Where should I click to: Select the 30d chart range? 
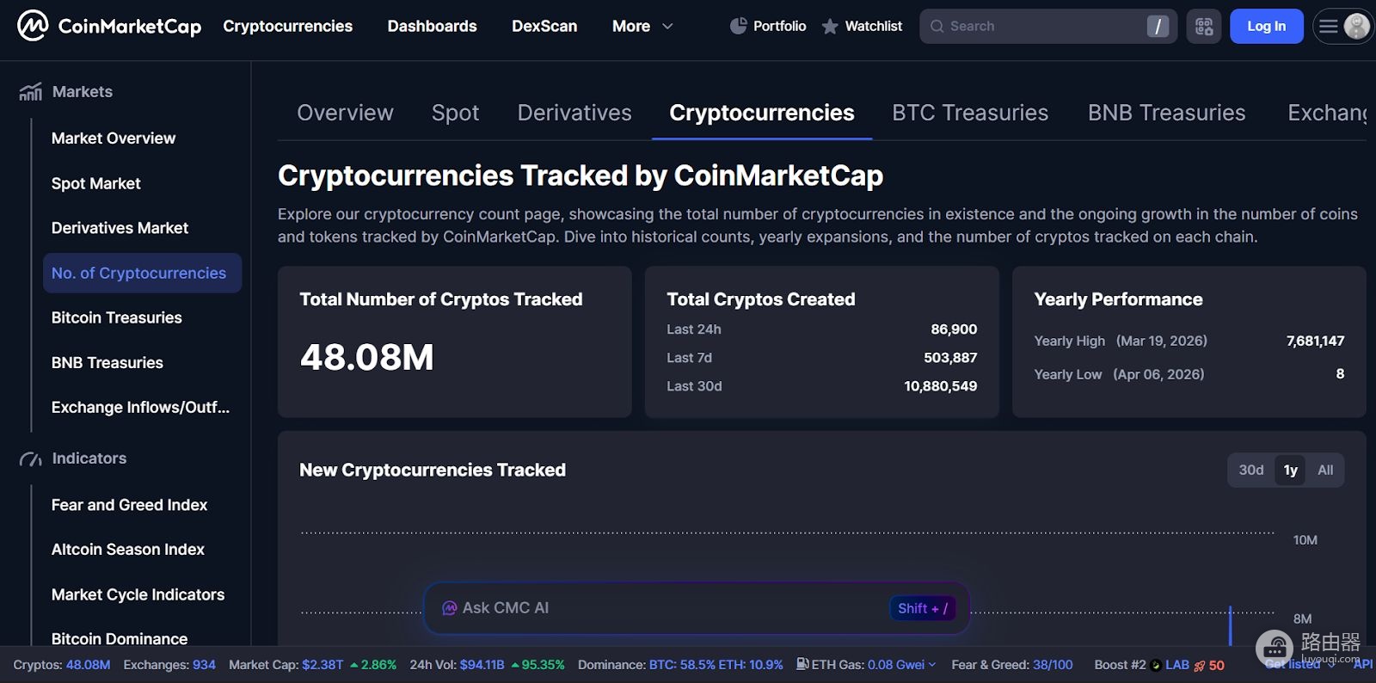tap(1251, 470)
